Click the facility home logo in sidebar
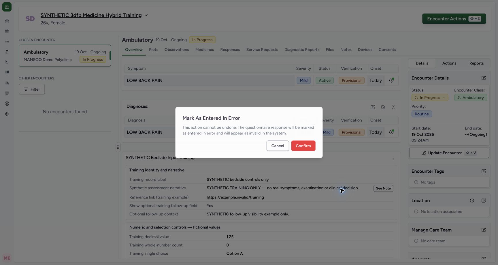The height and width of the screenshot is (265, 498). (7, 7)
